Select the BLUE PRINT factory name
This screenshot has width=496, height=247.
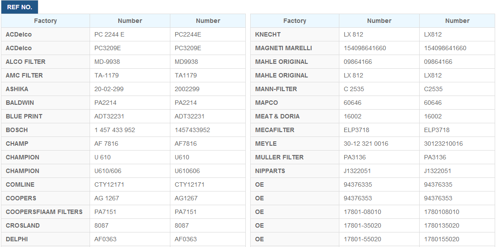(x=24, y=116)
